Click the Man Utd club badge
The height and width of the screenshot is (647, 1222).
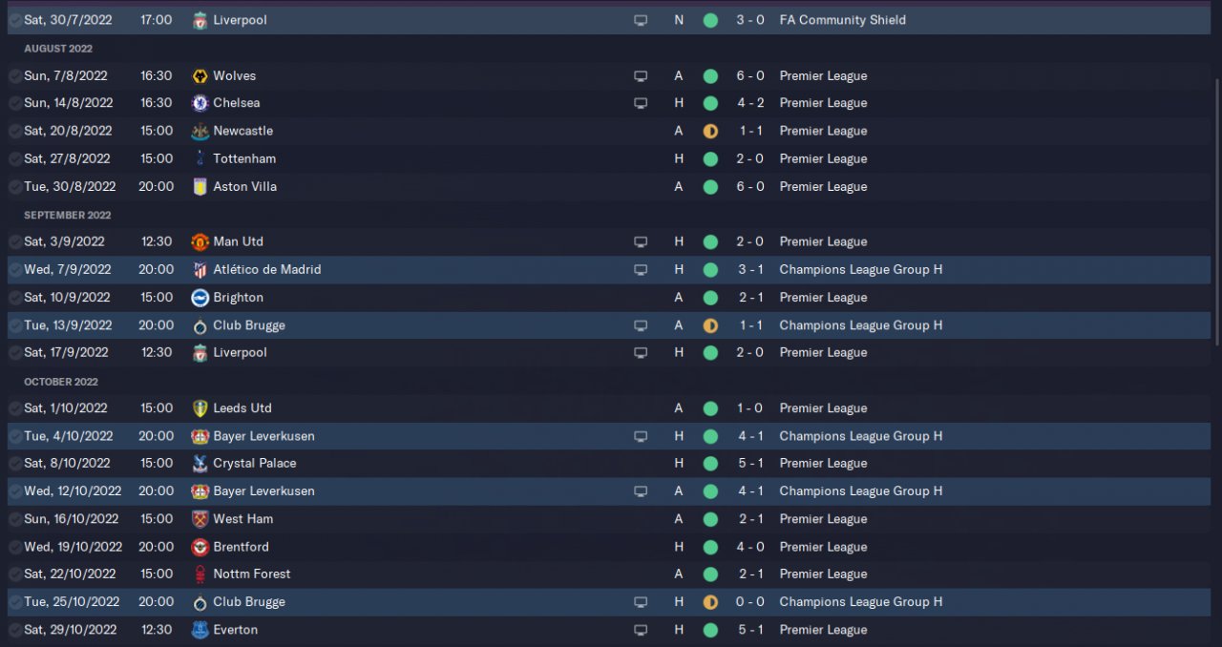tap(200, 242)
